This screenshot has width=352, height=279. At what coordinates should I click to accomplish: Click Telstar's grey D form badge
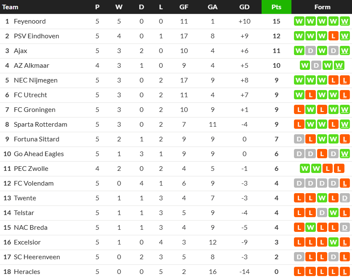tap(322, 213)
